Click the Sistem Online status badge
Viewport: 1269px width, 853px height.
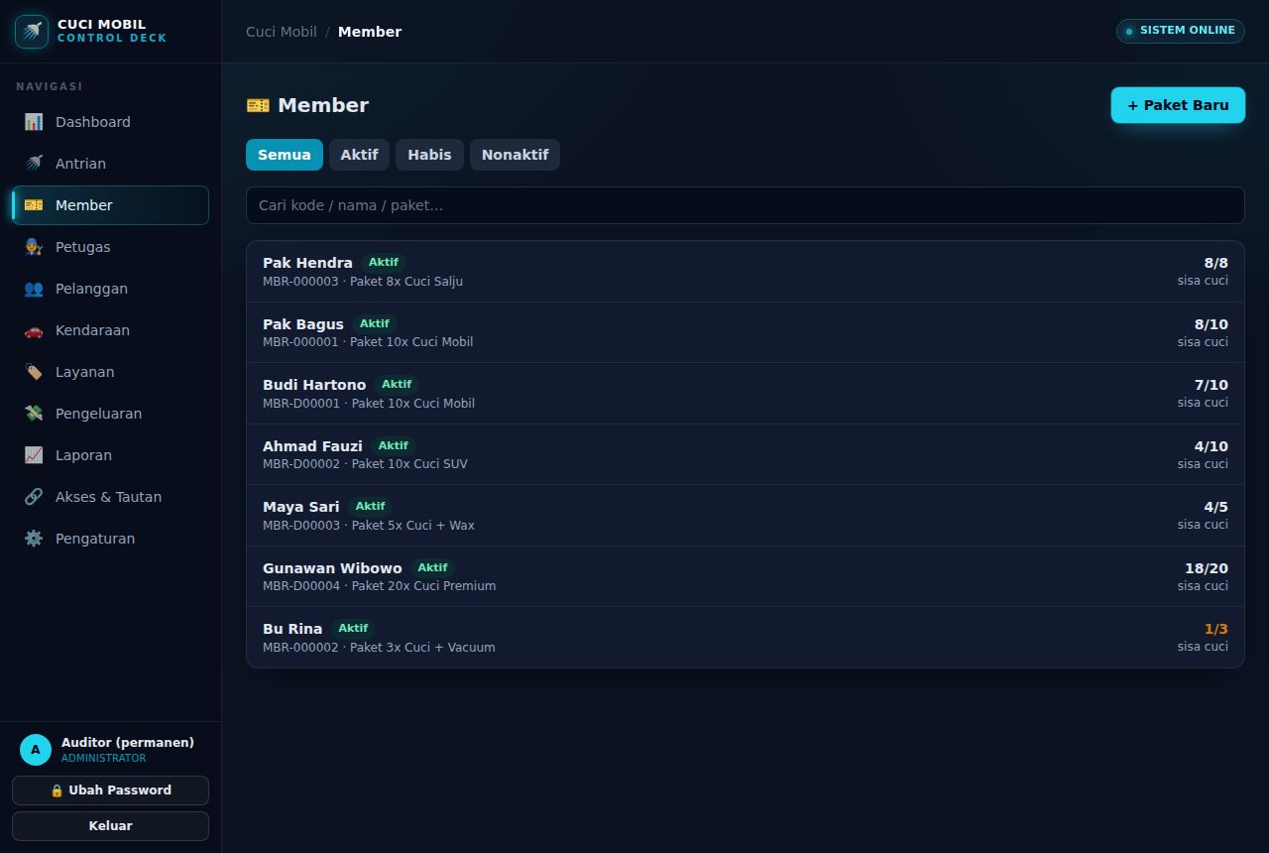[1181, 31]
